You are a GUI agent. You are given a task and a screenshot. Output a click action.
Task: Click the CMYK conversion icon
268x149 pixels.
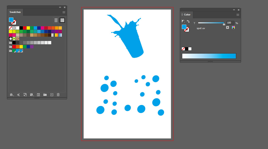pyautogui.click(x=233, y=27)
